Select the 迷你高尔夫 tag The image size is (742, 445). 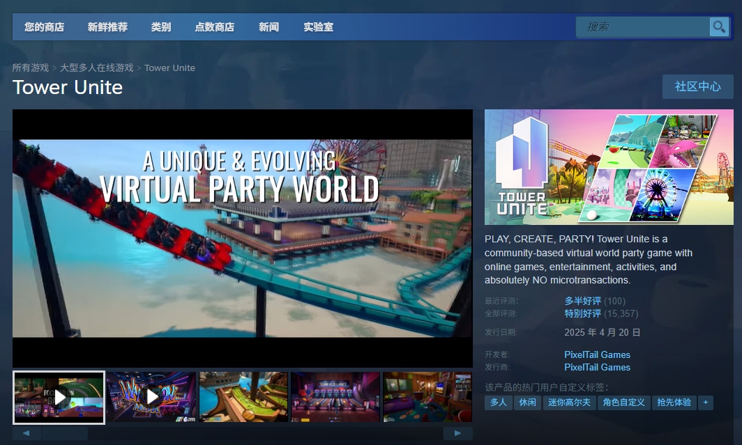coord(569,403)
